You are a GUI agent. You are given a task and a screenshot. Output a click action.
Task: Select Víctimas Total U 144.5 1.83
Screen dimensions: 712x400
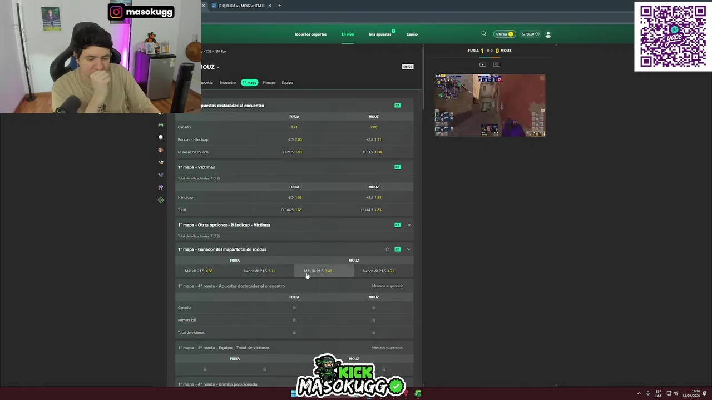tap(374, 210)
